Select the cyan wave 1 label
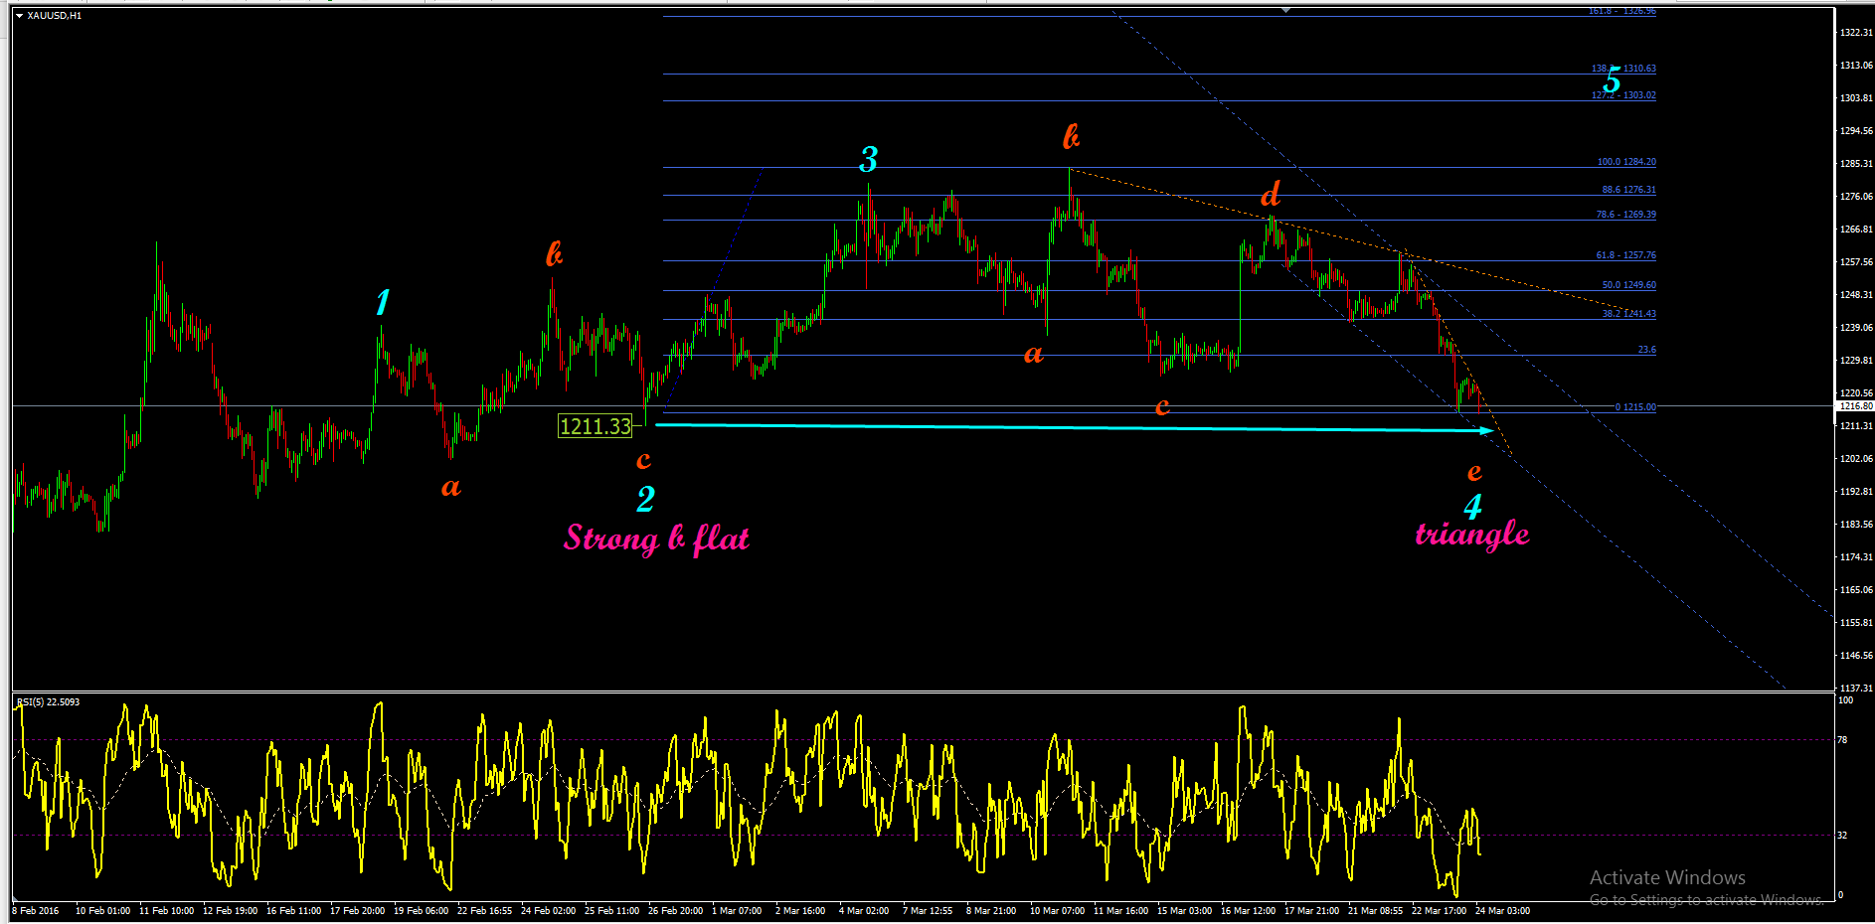 [383, 302]
